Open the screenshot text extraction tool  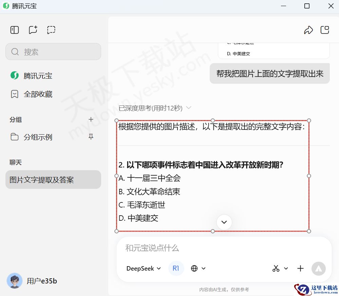[x=51, y=30]
